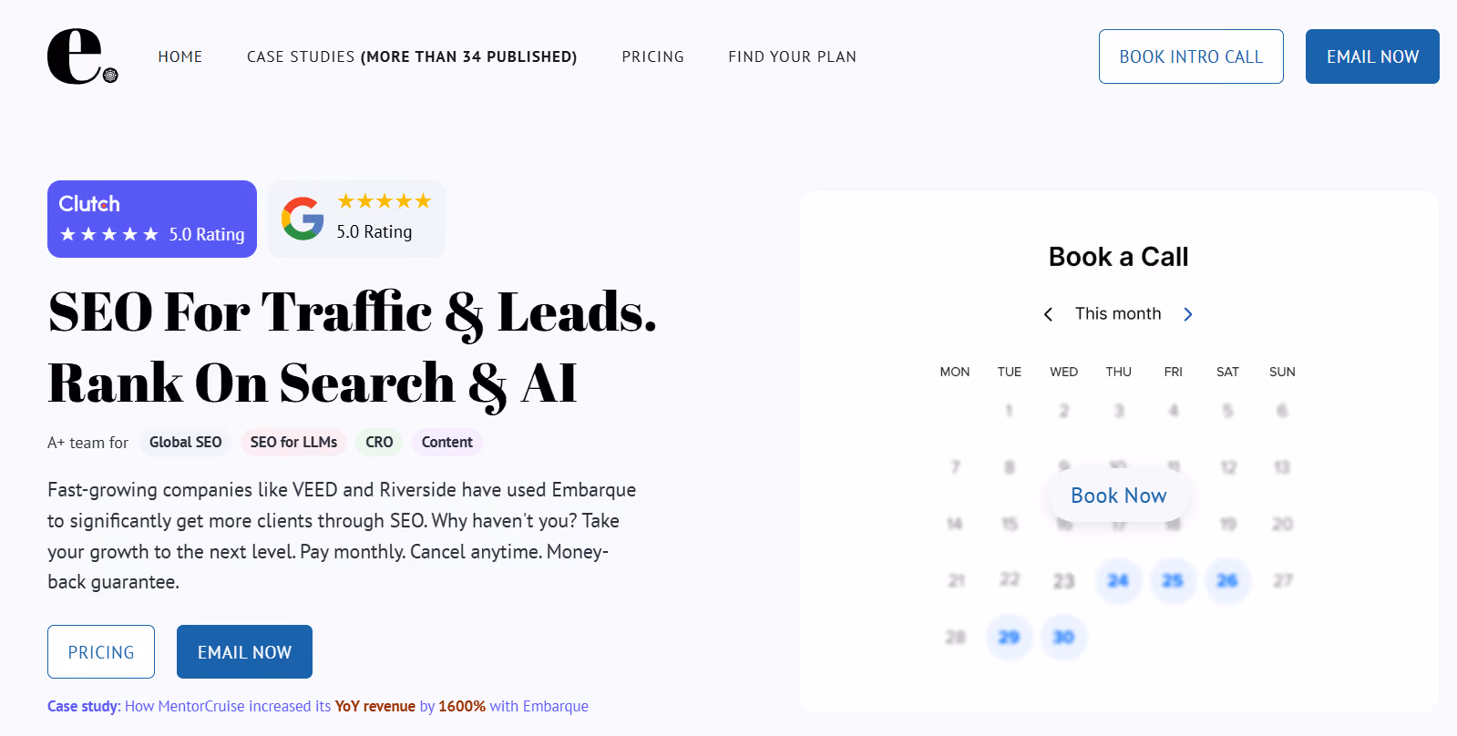Pick date 25 in the booking calendar
Screen dimensions: 1457x736
1173,580
